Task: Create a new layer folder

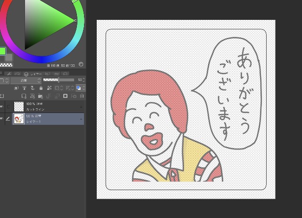Action: pos(41,96)
